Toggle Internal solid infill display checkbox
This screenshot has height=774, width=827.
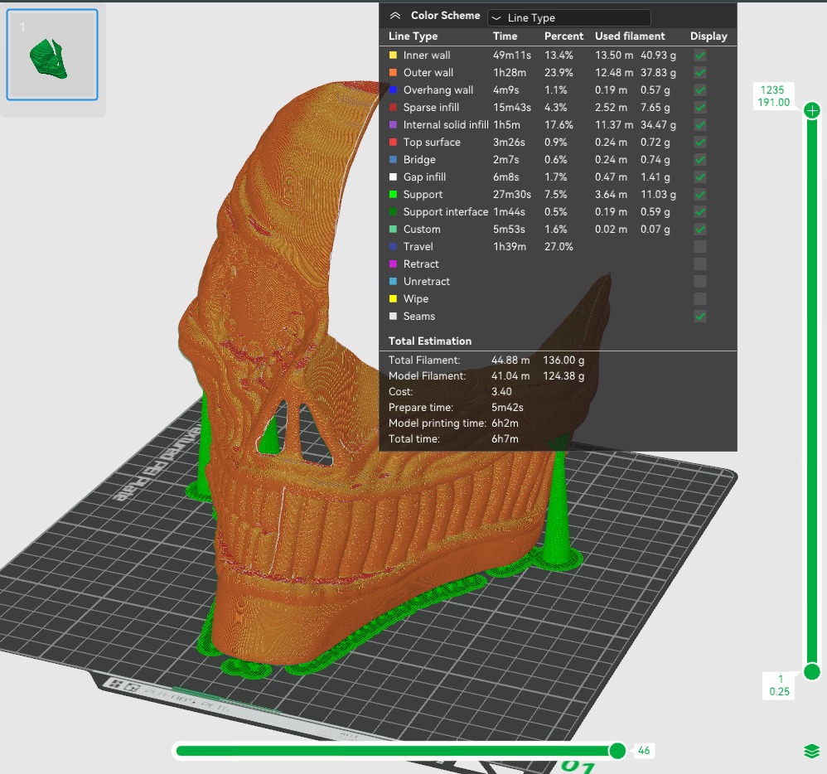700,124
